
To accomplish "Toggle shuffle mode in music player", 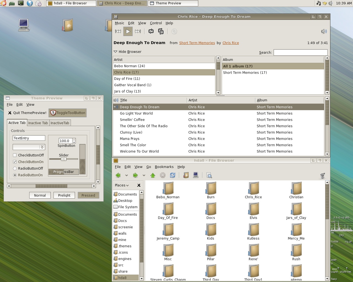I will [x=161, y=31].
